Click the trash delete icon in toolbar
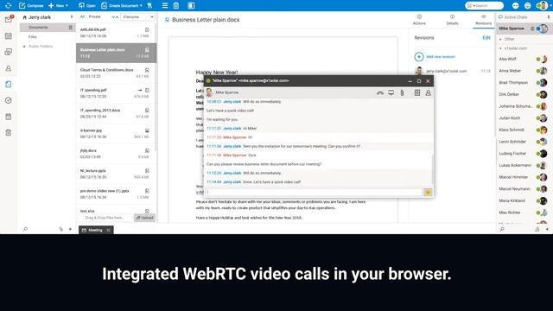553x311 pixels. [x=176, y=6]
